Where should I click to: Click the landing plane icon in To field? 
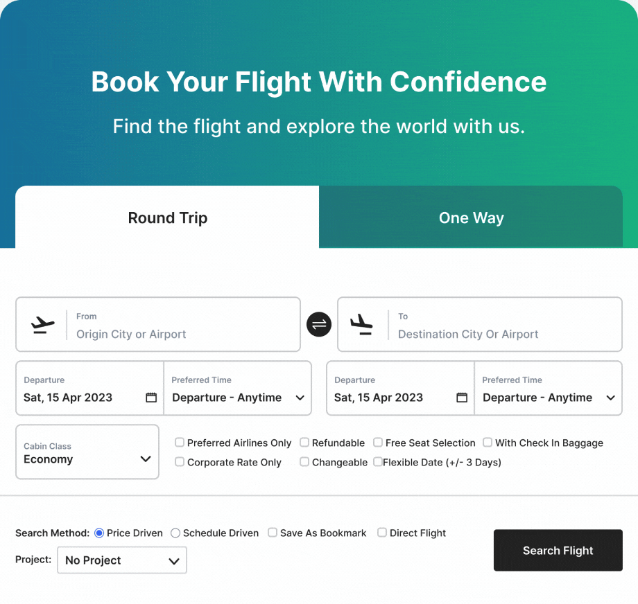point(361,324)
